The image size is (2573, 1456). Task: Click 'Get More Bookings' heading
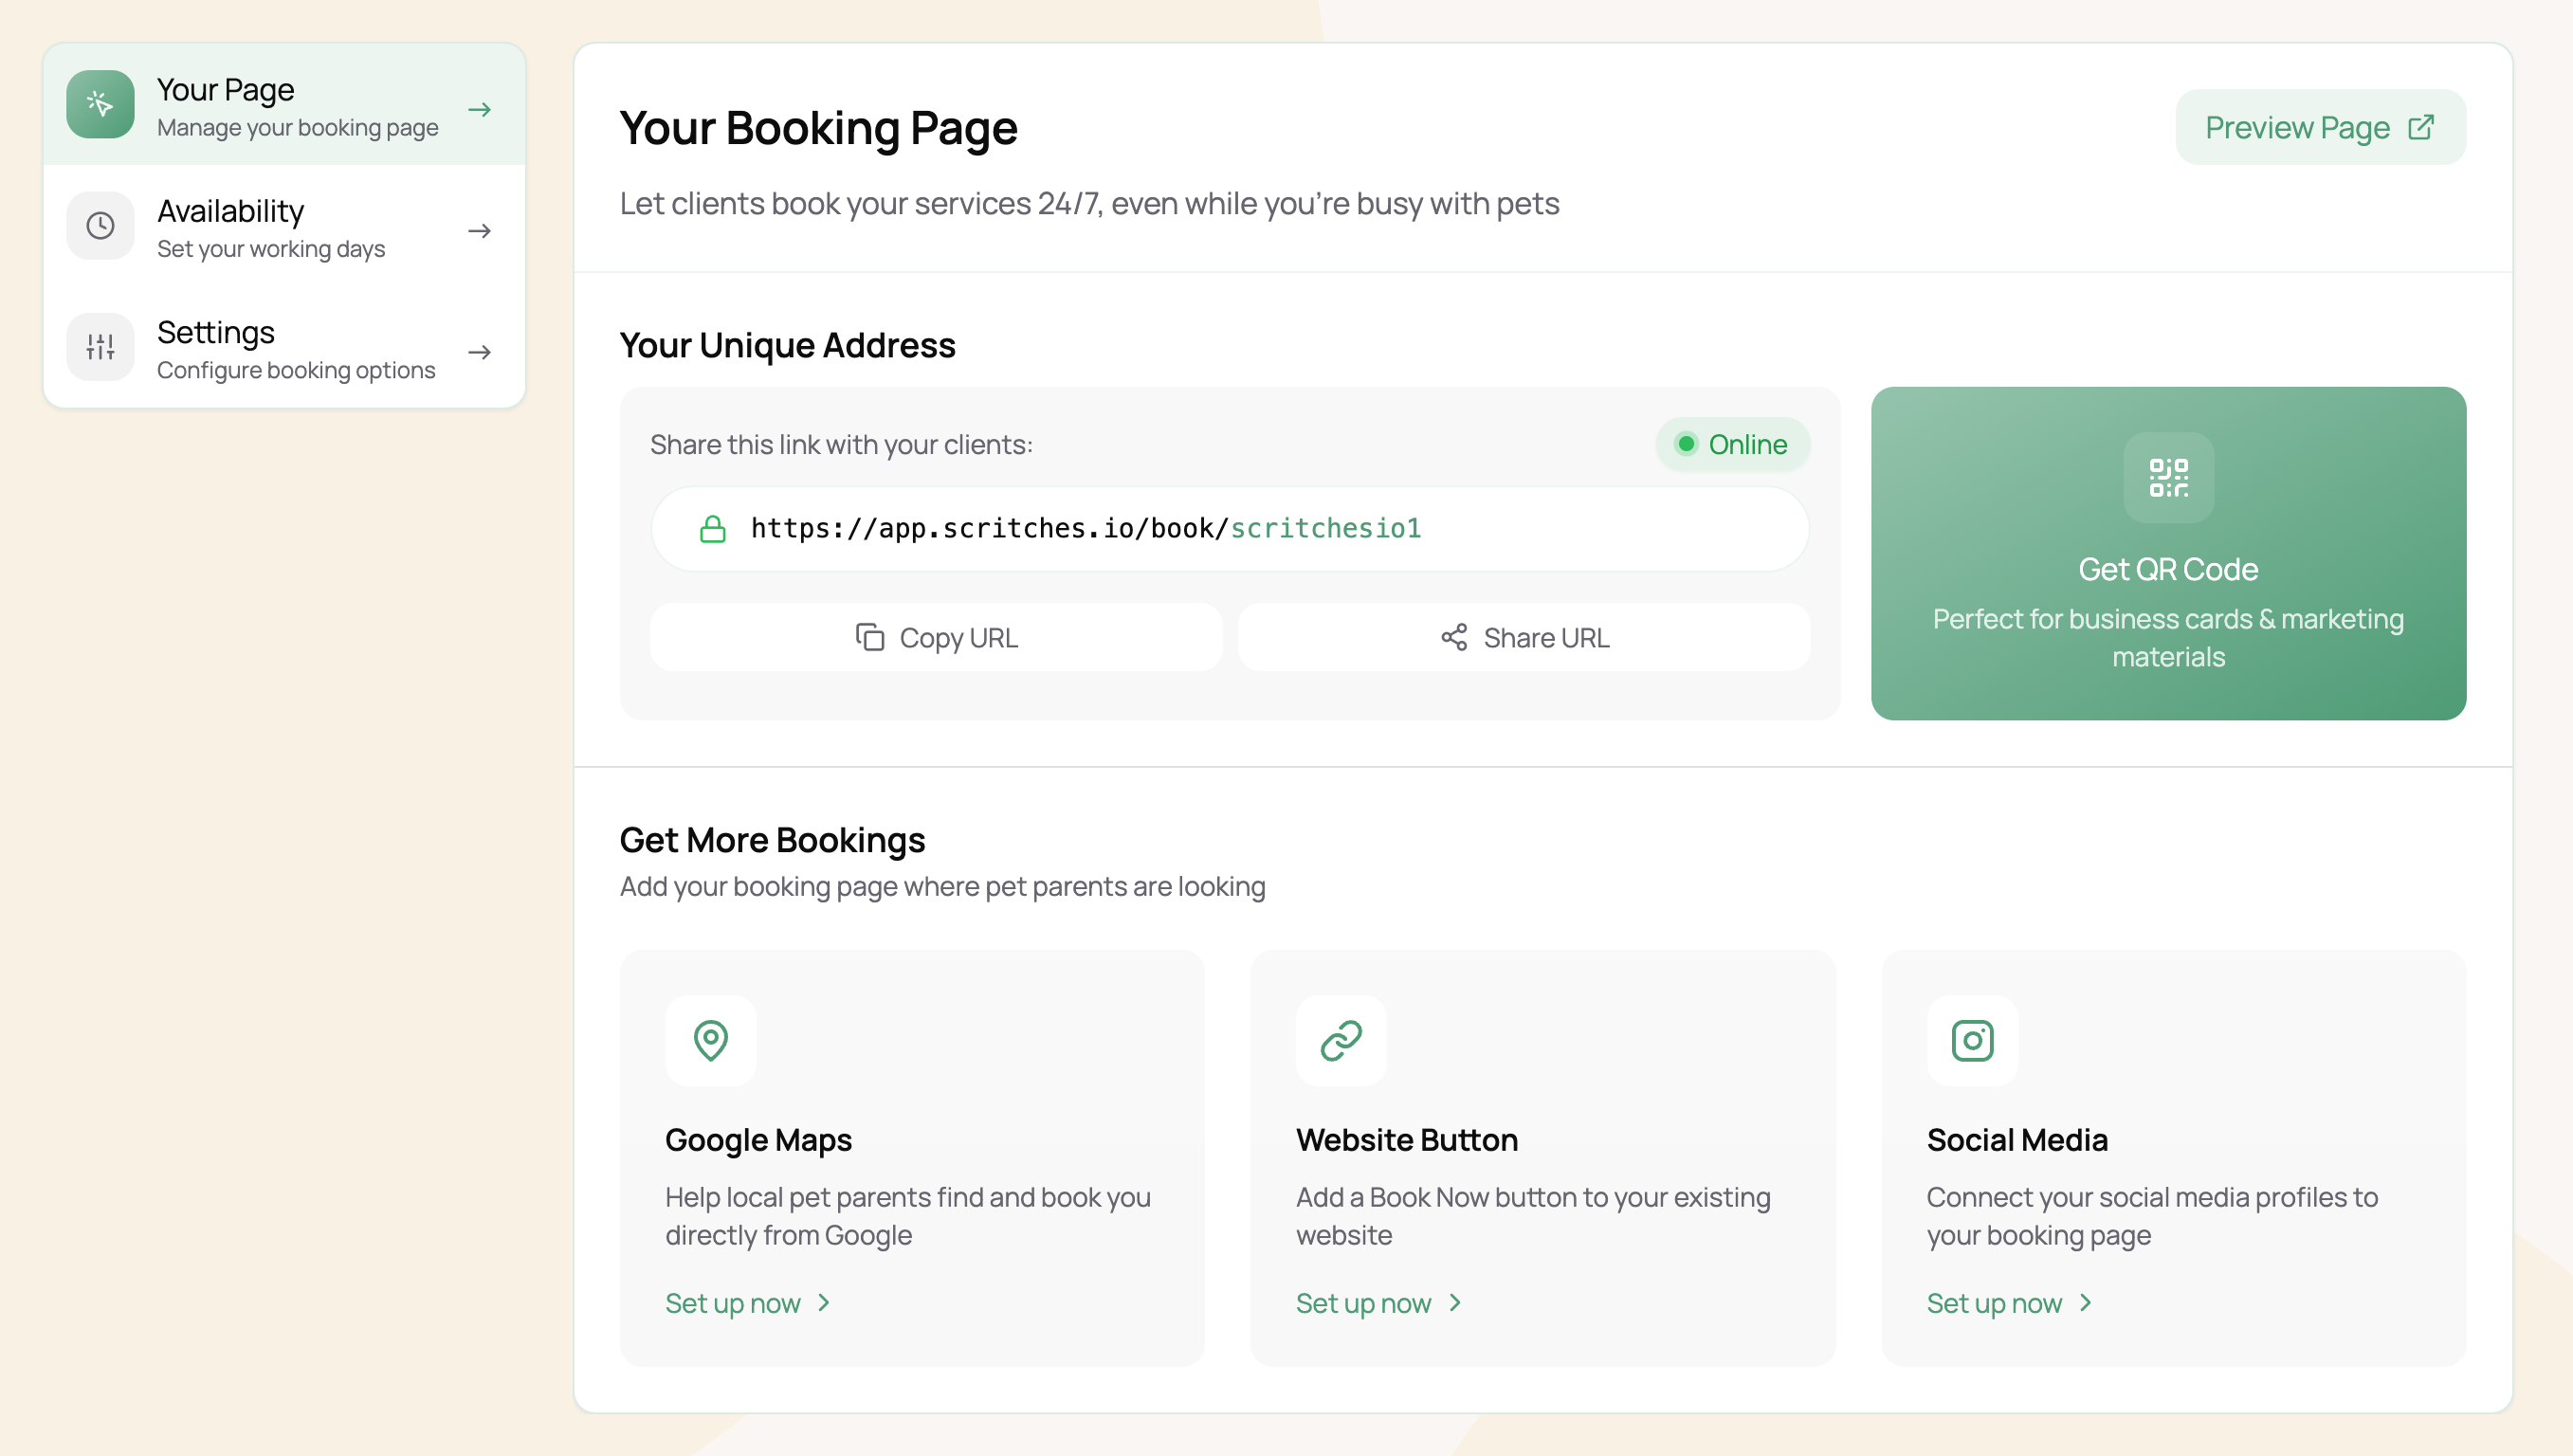coord(772,840)
